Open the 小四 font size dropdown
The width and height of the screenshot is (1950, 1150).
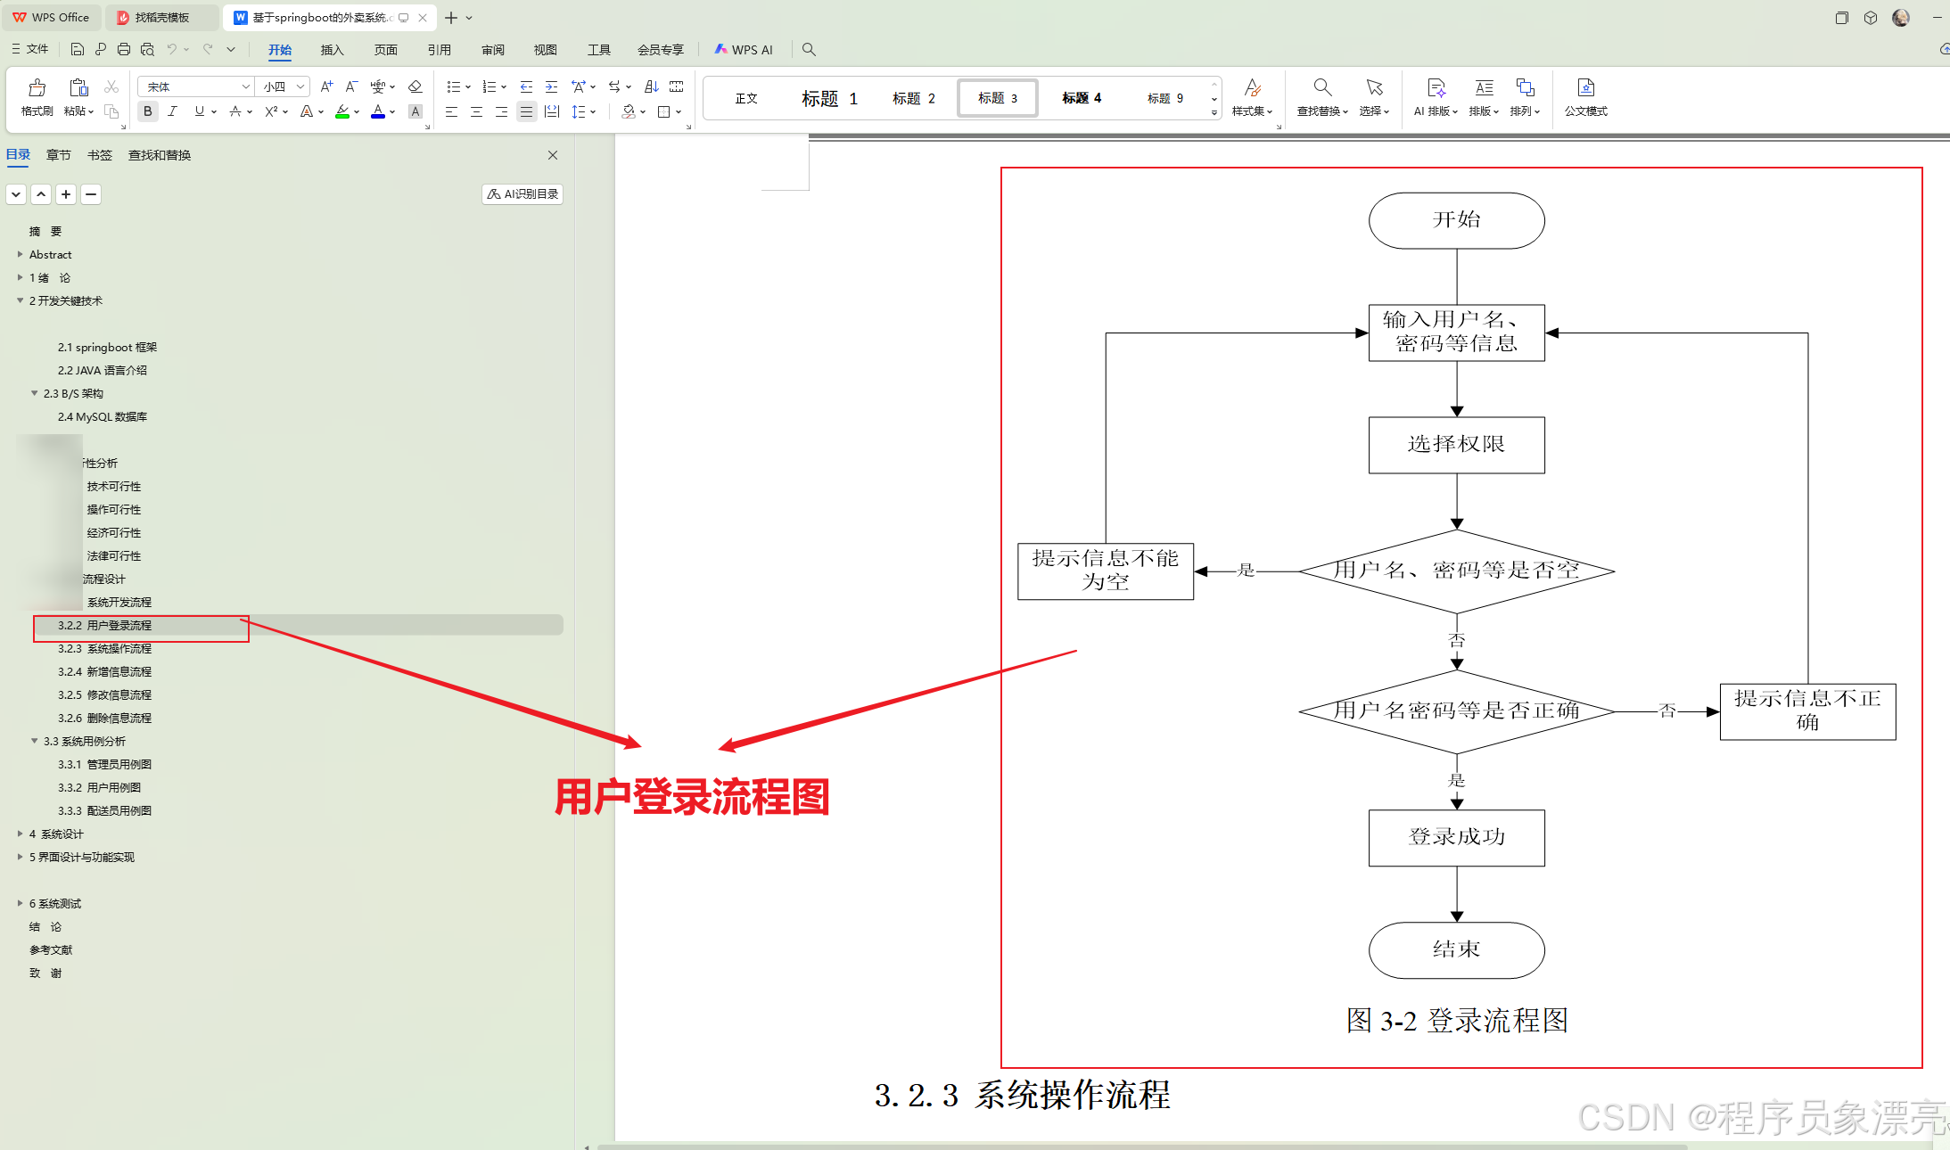coord(300,86)
